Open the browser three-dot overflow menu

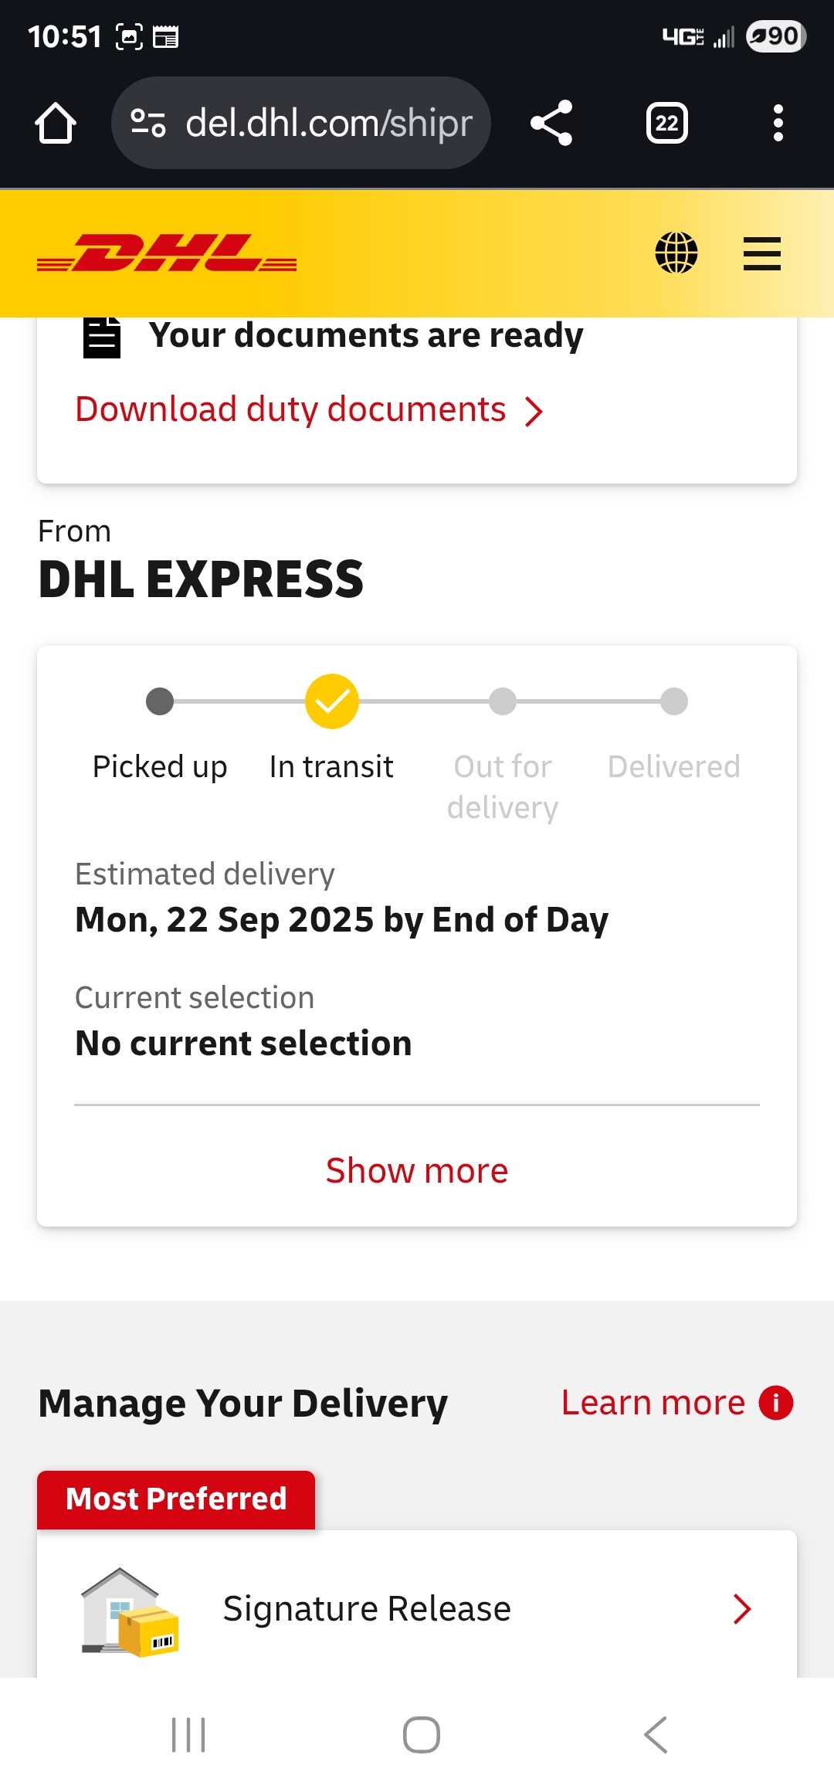click(x=778, y=124)
